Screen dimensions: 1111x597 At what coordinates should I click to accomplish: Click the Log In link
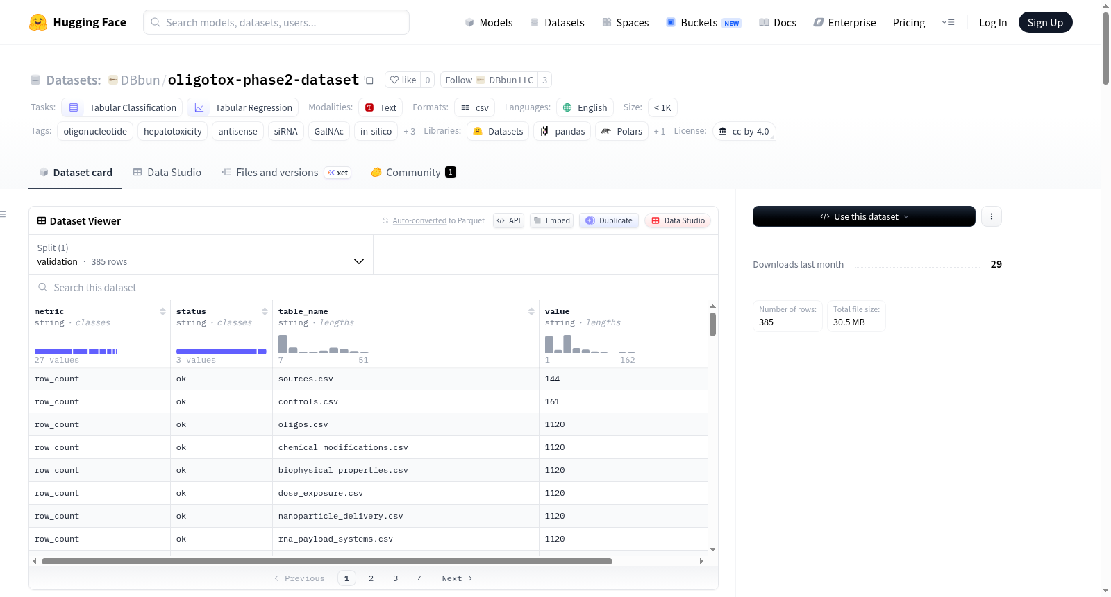[x=993, y=23]
